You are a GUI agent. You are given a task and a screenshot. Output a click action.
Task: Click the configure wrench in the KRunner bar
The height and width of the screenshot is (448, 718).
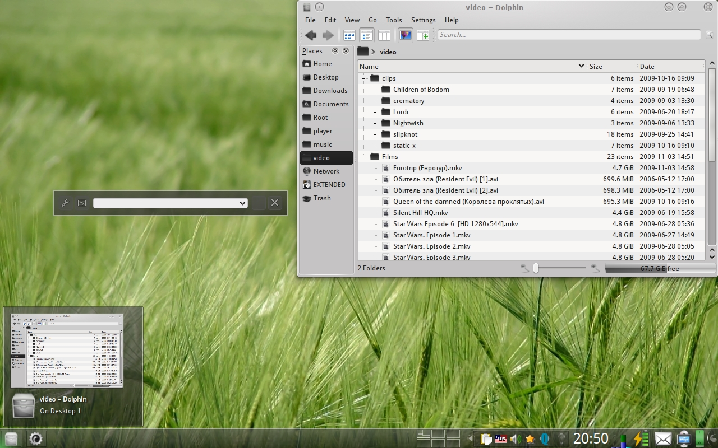pyautogui.click(x=65, y=203)
